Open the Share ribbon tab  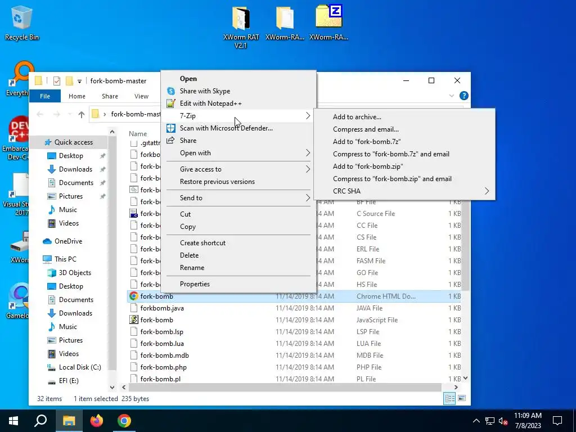110,96
